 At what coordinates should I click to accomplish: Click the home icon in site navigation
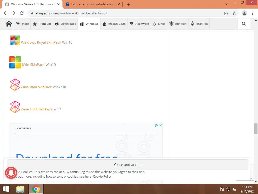(9, 24)
